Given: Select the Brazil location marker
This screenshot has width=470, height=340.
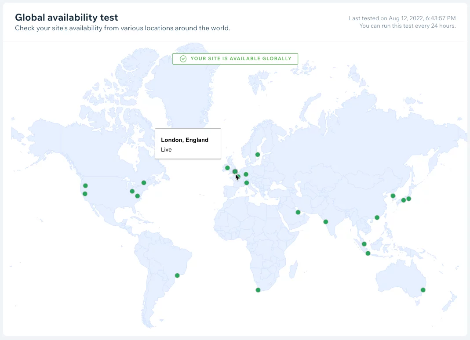Looking at the screenshot, I should [177, 275].
